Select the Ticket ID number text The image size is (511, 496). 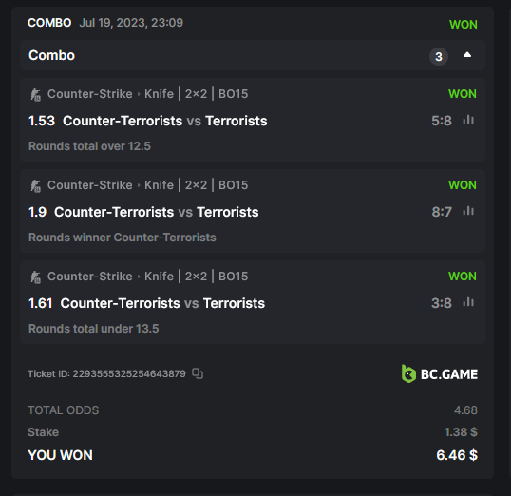click(129, 373)
